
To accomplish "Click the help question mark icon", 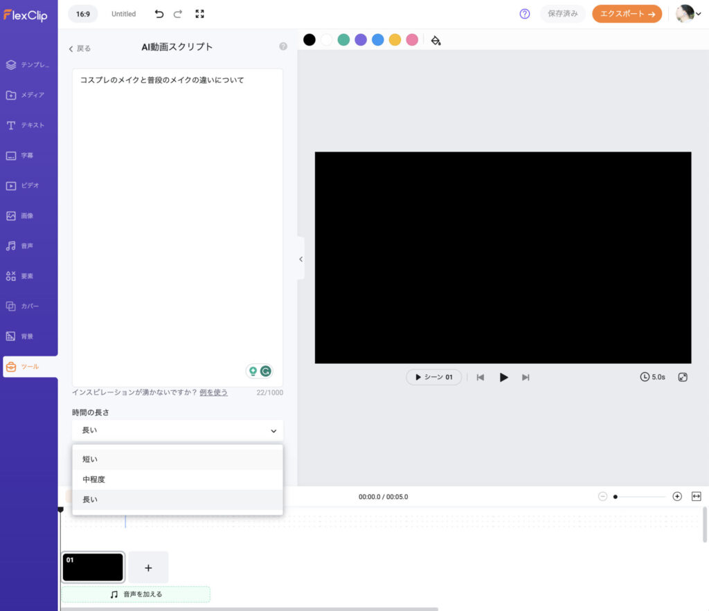I will [x=524, y=14].
